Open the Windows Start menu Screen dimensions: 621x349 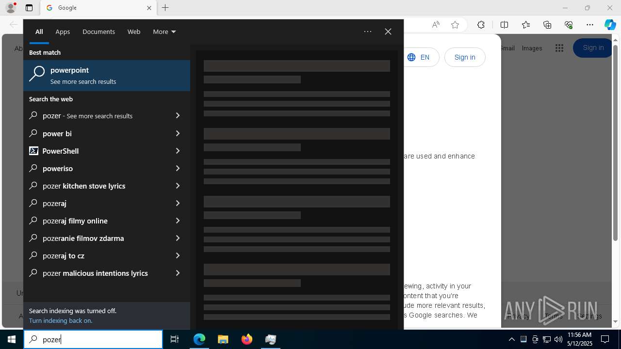pos(12,339)
